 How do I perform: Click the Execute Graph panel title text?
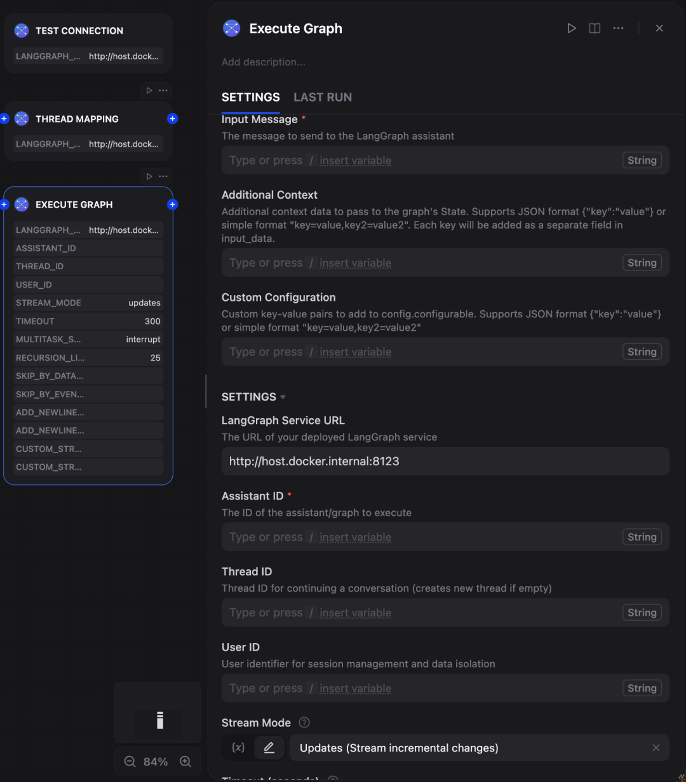[x=295, y=29]
